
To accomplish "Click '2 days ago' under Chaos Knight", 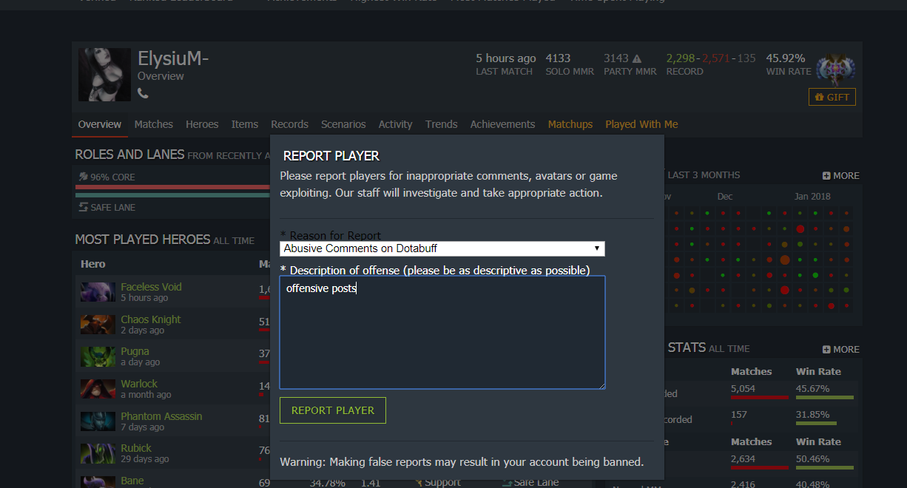I will coord(143,331).
